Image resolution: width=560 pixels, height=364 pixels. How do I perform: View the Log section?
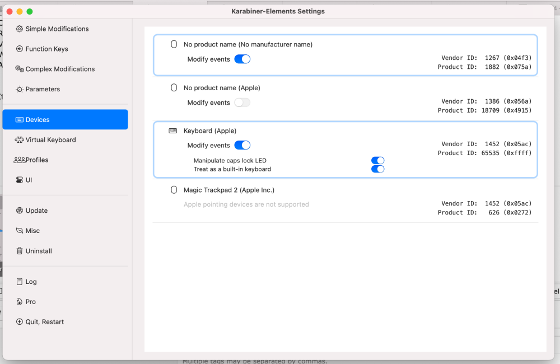click(x=65, y=282)
